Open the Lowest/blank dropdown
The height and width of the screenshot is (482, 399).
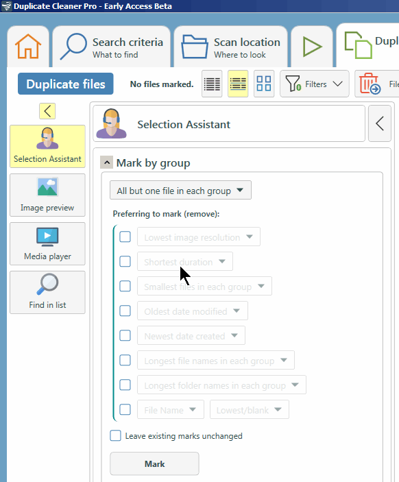coord(250,409)
